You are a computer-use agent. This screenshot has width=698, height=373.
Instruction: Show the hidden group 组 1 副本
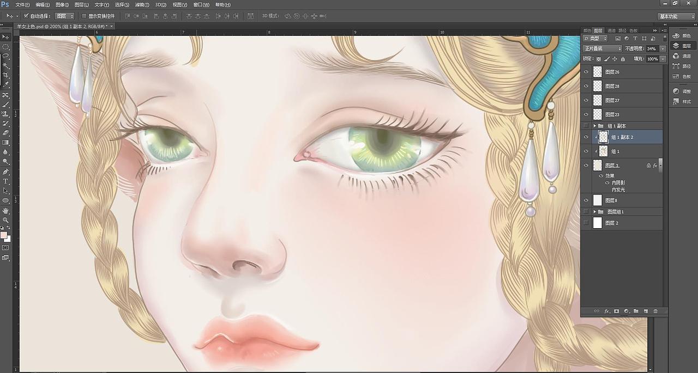click(586, 126)
